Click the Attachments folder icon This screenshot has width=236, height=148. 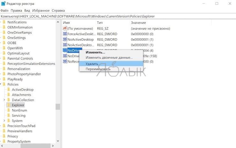pos(9,95)
